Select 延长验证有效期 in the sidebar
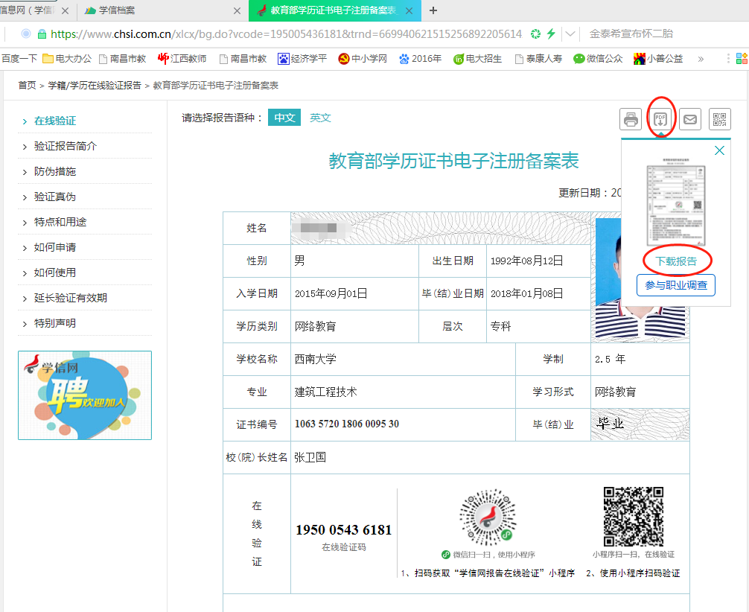Image resolution: width=749 pixels, height=612 pixels. [71, 298]
